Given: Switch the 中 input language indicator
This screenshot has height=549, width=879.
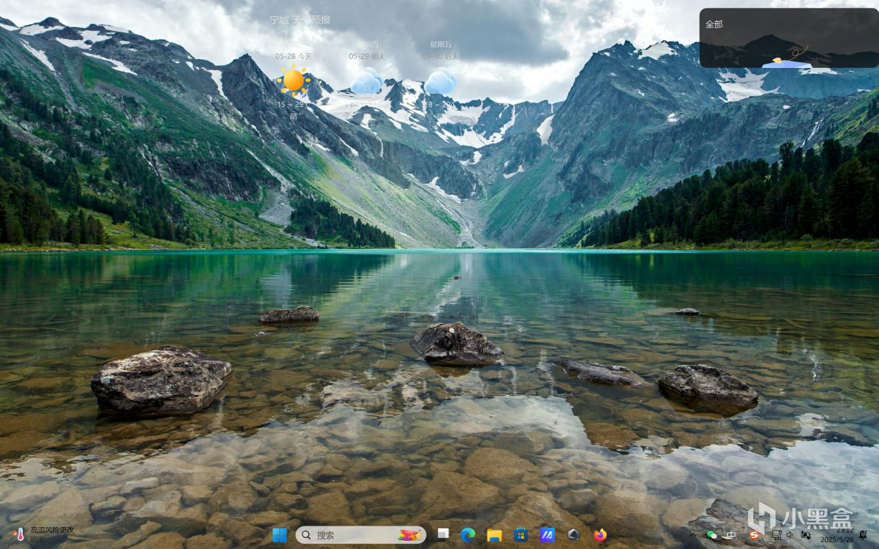Looking at the screenshot, I should (732, 535).
